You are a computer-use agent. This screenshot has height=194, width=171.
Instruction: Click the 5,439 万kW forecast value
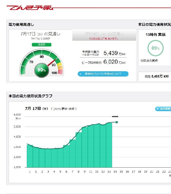(x=115, y=53)
